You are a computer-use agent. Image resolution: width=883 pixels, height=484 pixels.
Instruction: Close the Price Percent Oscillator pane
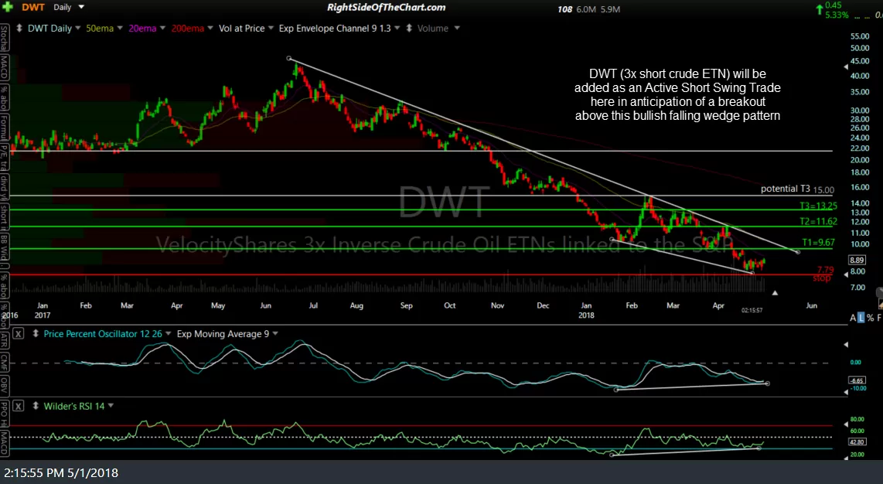(18, 334)
